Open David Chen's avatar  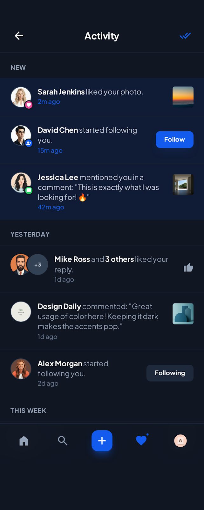(21, 135)
